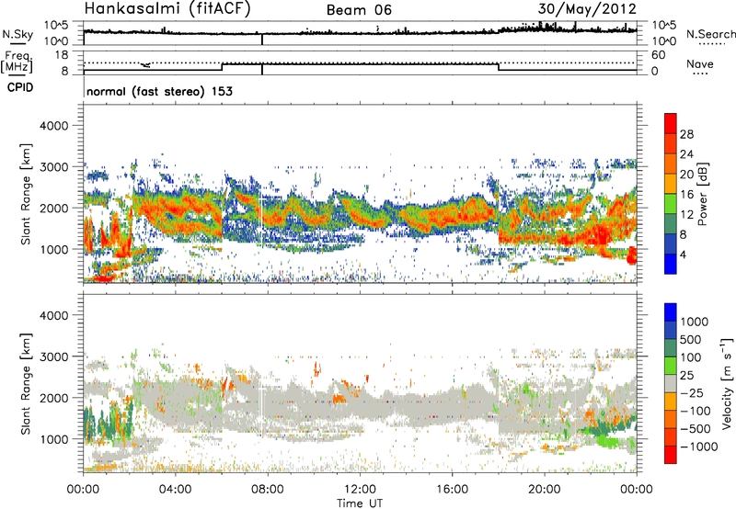
Task: Click the red bottom of velocity colorbar
Action: (x=671, y=455)
